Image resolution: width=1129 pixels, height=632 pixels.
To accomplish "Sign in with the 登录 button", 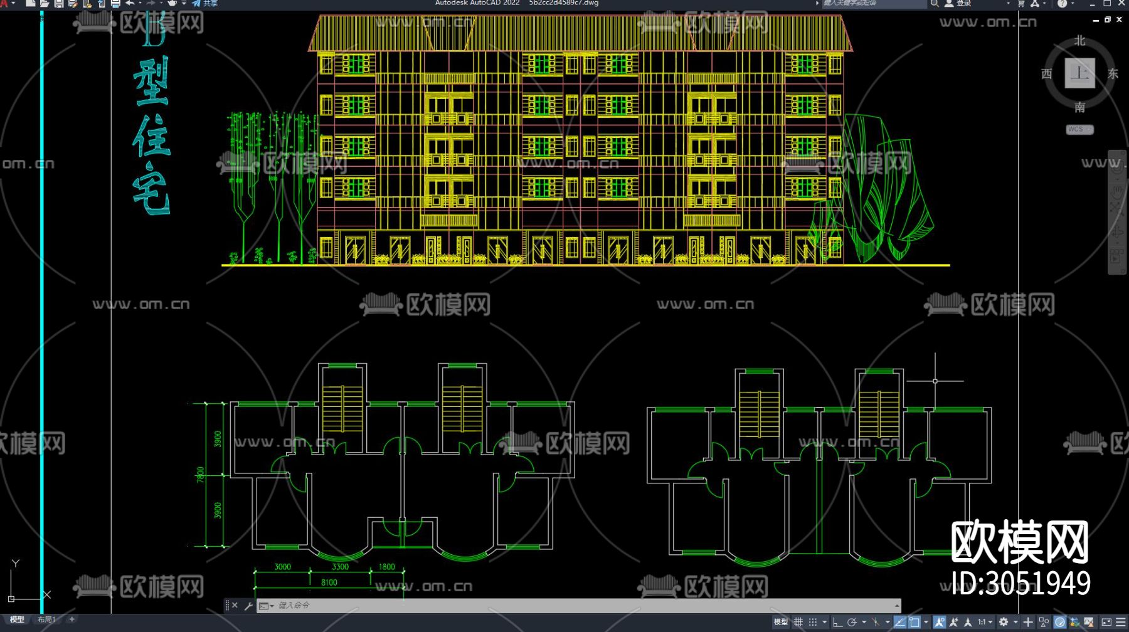I will pyautogui.click(x=958, y=3).
